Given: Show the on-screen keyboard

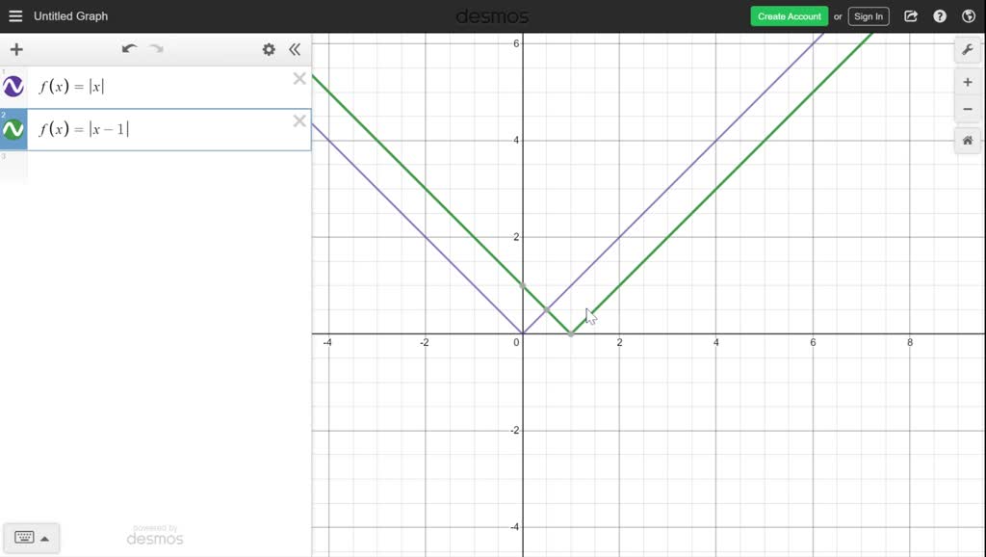Looking at the screenshot, I should click(24, 538).
